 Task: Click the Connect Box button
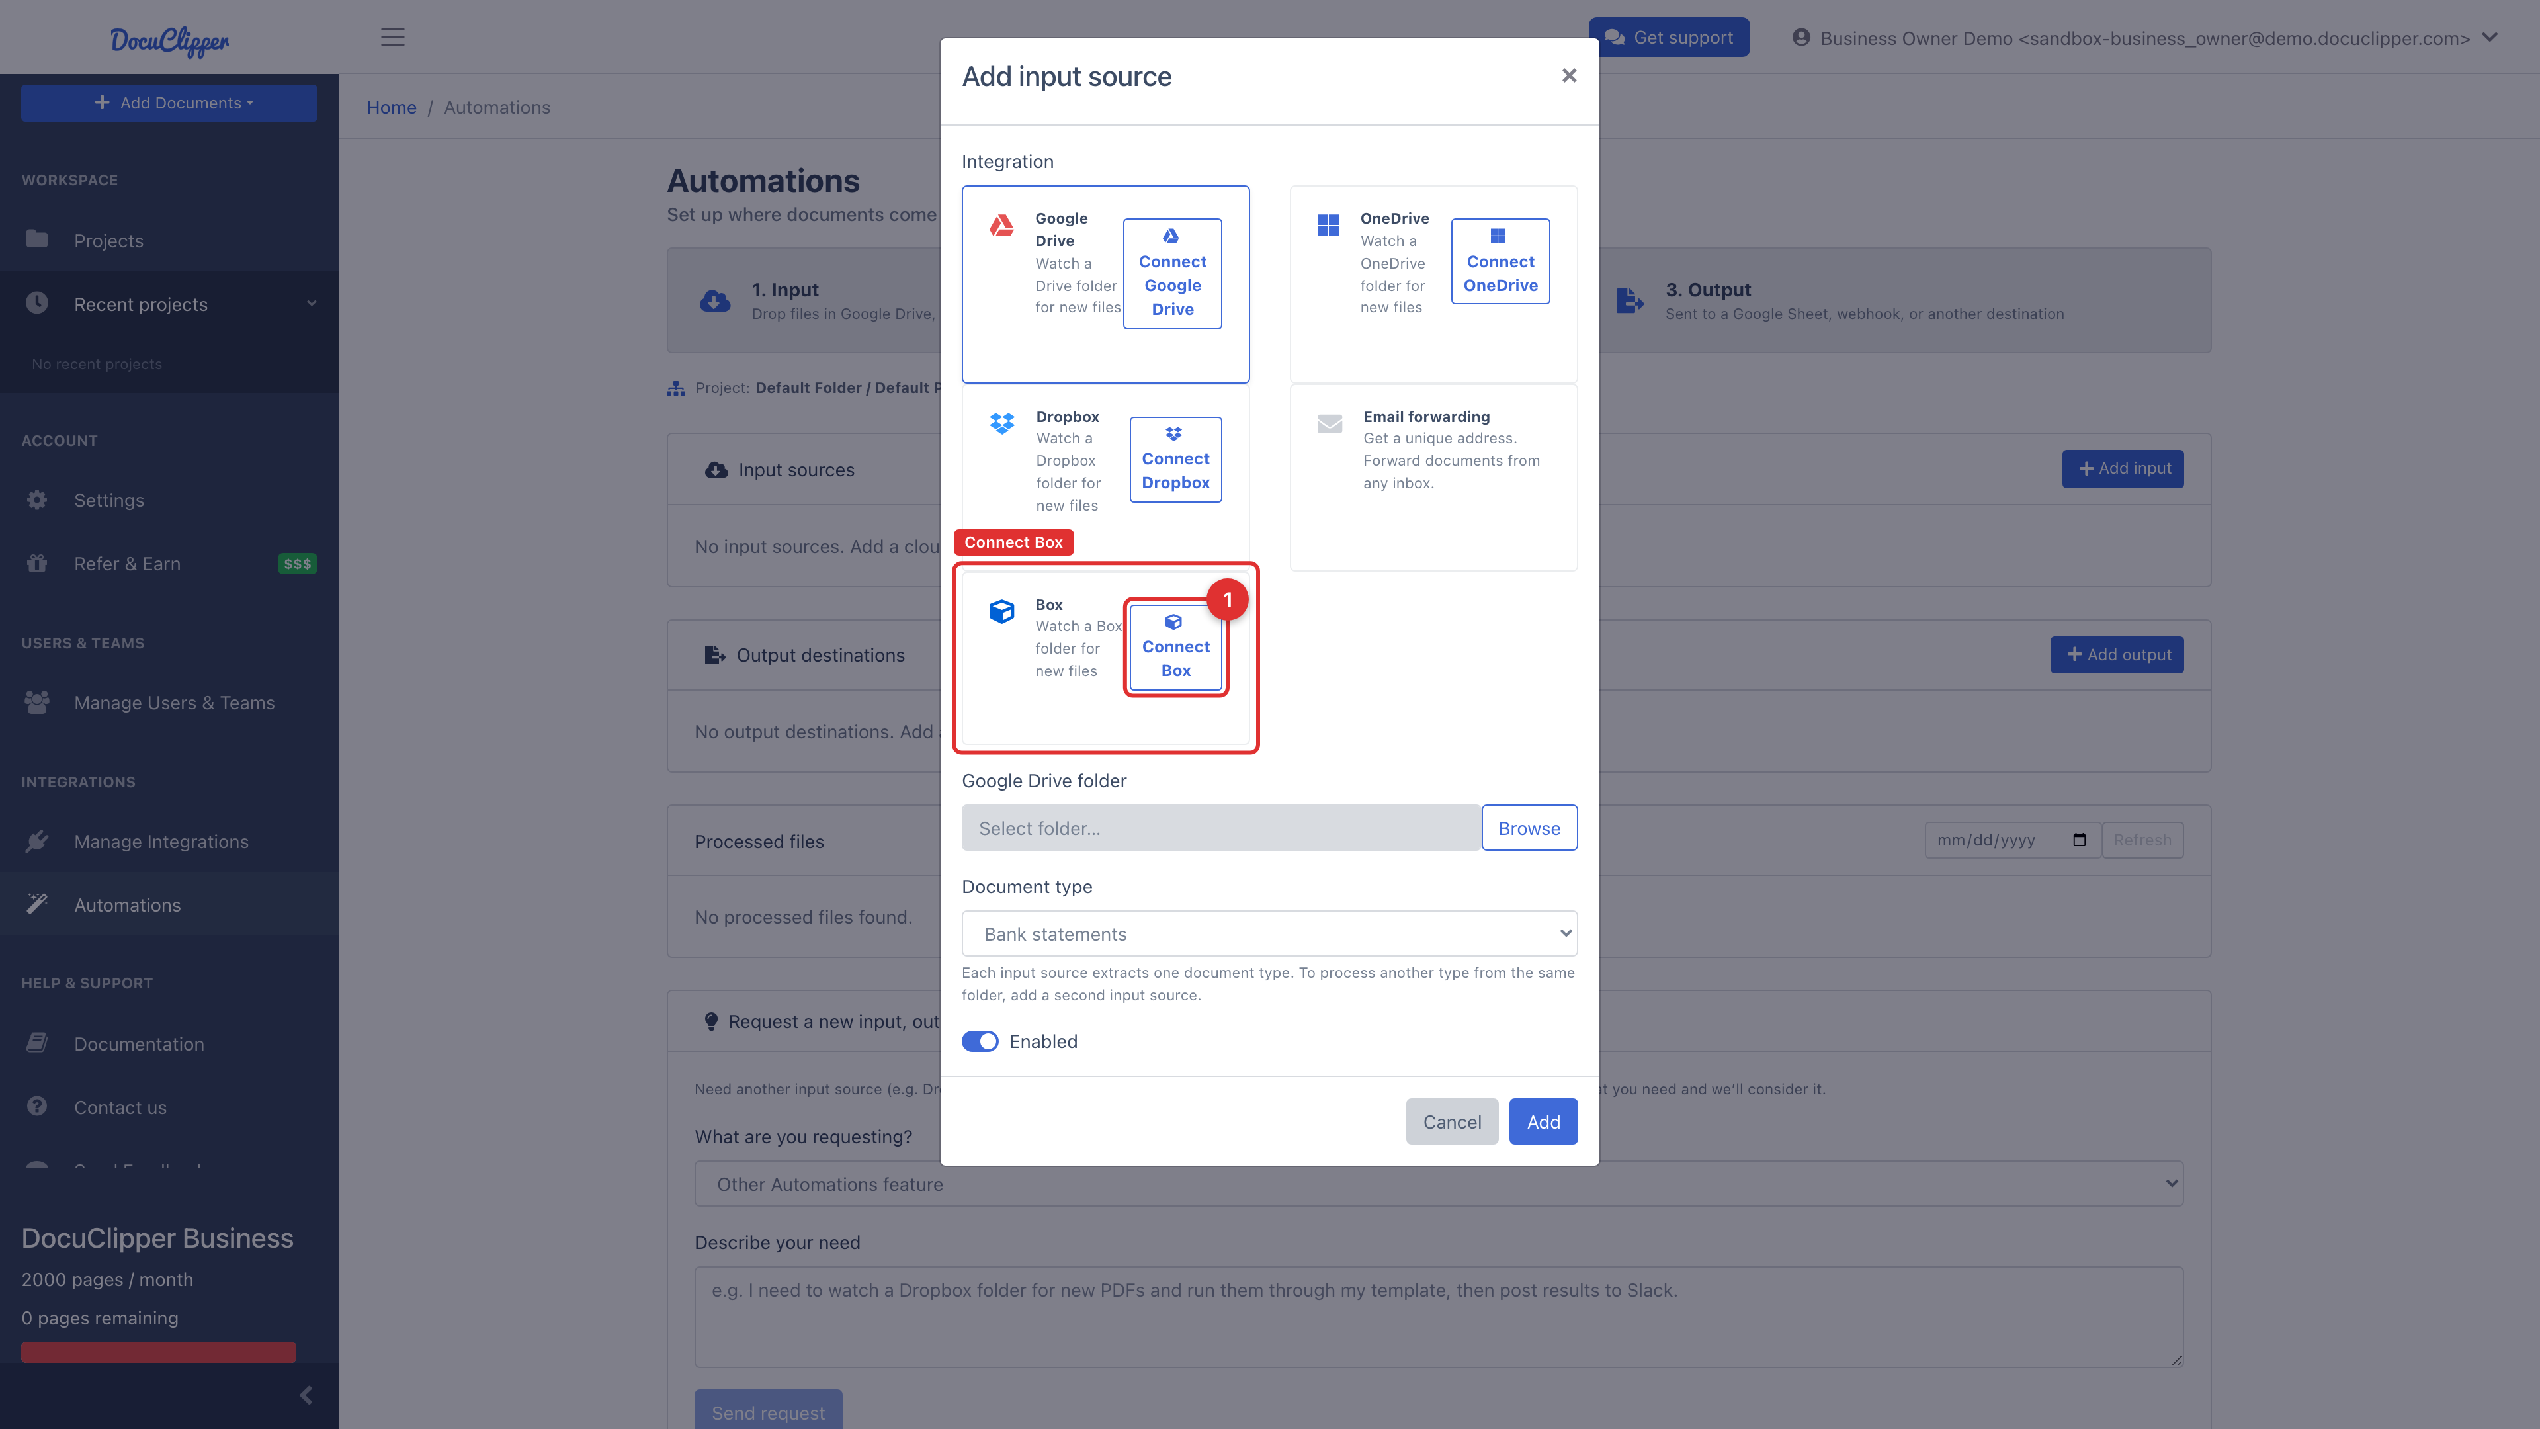[1175, 647]
